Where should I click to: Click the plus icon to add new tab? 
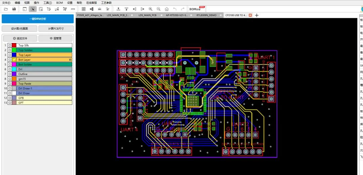pos(257,15)
